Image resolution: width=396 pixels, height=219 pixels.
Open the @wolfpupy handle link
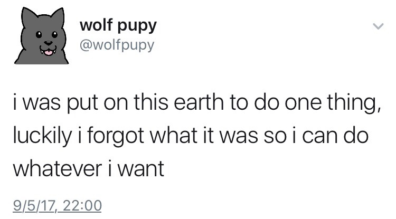[x=117, y=45]
